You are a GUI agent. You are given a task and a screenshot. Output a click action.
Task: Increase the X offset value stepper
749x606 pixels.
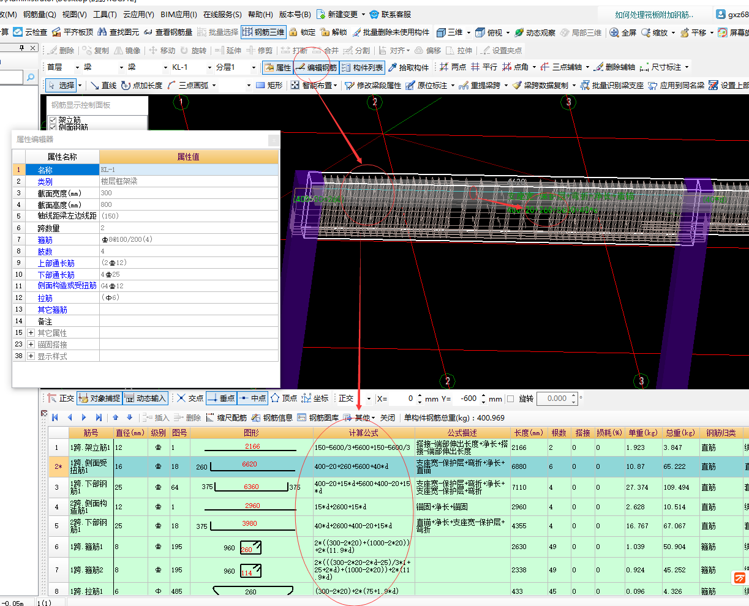(420, 395)
